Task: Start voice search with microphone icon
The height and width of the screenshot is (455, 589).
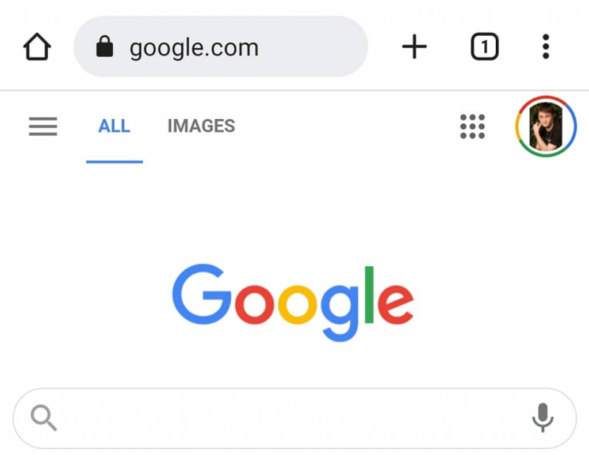Action: (x=542, y=417)
